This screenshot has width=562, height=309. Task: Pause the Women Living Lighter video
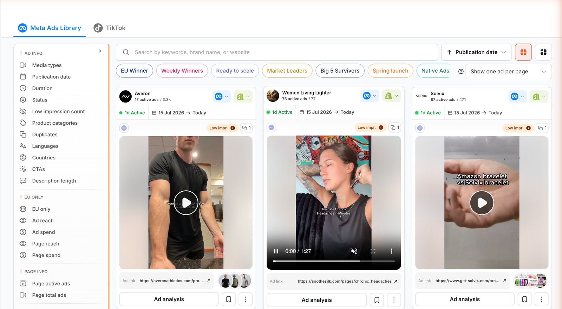tap(276, 251)
